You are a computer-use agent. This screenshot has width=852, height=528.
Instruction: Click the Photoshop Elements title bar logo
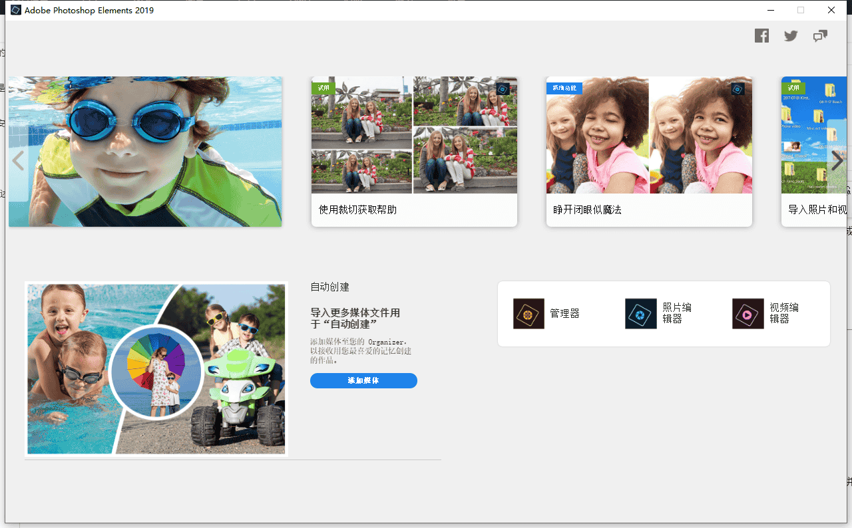15,10
